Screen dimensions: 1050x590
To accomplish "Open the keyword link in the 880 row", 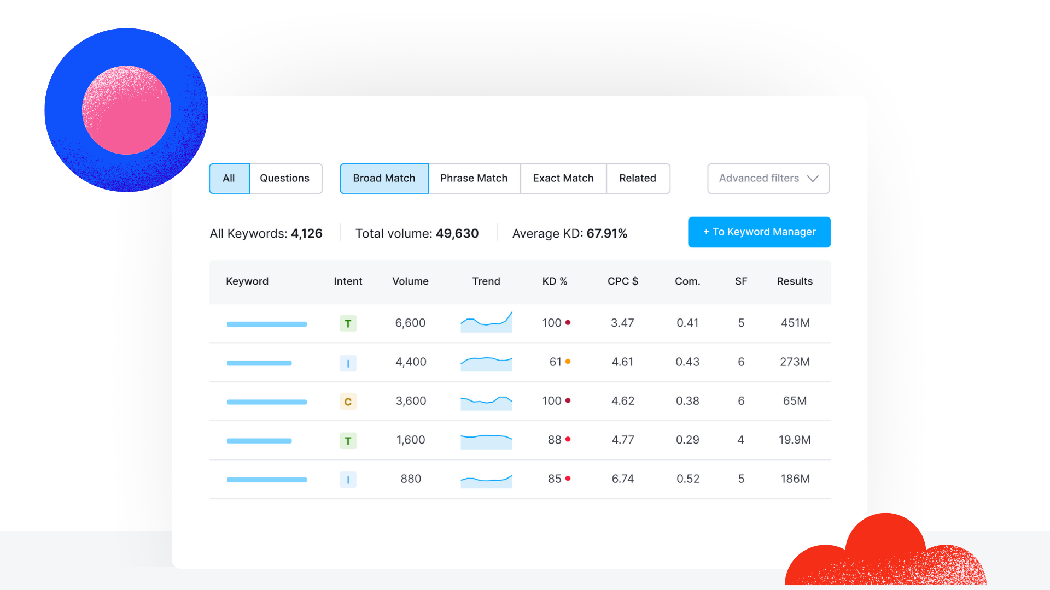I will (x=267, y=480).
